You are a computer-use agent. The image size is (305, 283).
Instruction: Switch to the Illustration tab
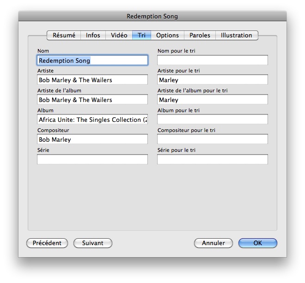236,36
